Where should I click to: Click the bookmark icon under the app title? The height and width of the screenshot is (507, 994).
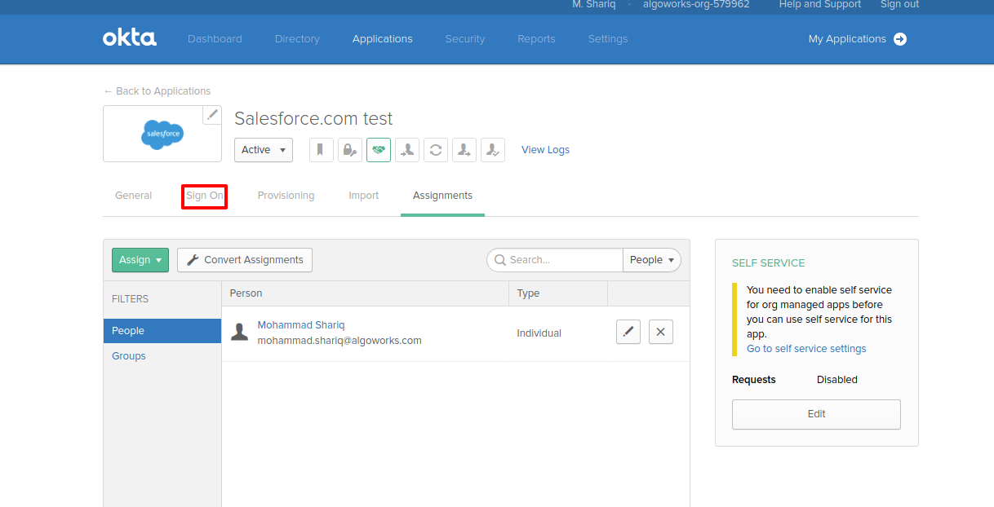[322, 150]
